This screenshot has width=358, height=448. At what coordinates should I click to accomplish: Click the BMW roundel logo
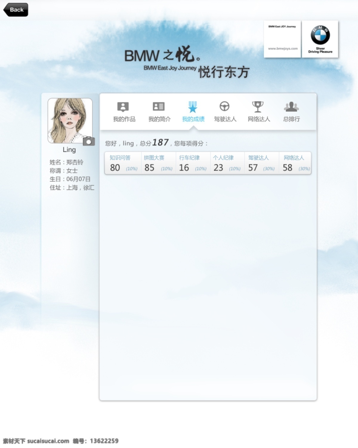(320, 35)
